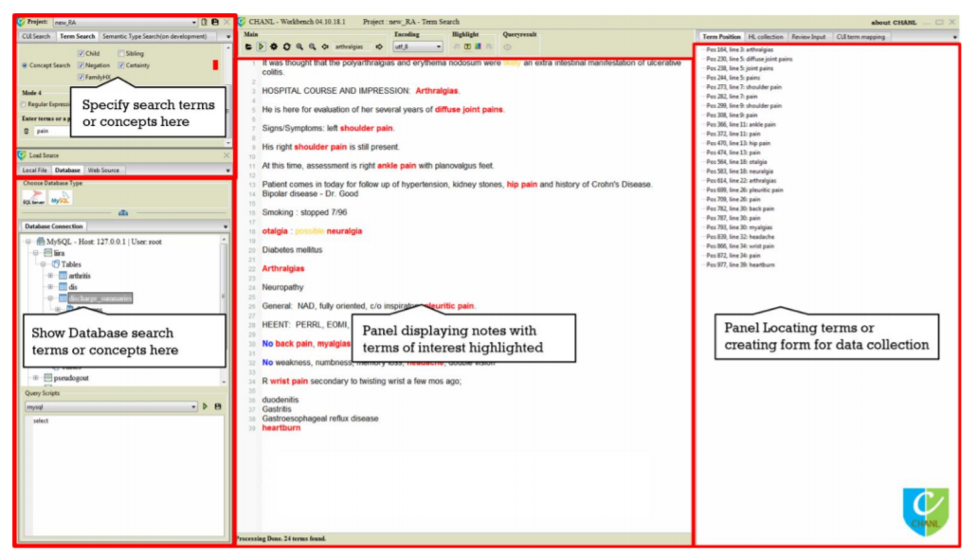This screenshot has height=558, width=976.
Task: Select the discharge_summaries table
Action: (x=100, y=298)
